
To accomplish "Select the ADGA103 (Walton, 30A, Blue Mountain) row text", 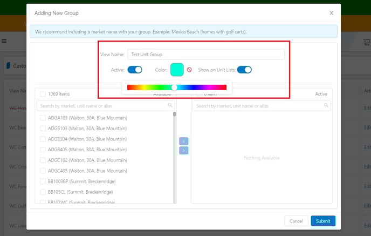I will (87, 118).
